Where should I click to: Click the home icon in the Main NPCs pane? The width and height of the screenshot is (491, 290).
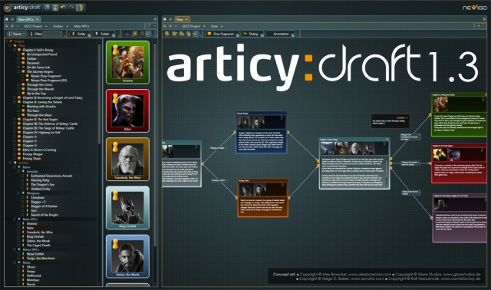[x=7, y=19]
